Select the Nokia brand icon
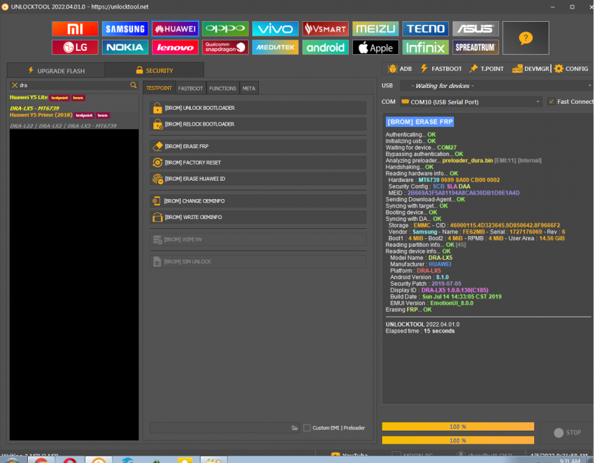Image resolution: width=601 pixels, height=463 pixels. click(x=125, y=48)
